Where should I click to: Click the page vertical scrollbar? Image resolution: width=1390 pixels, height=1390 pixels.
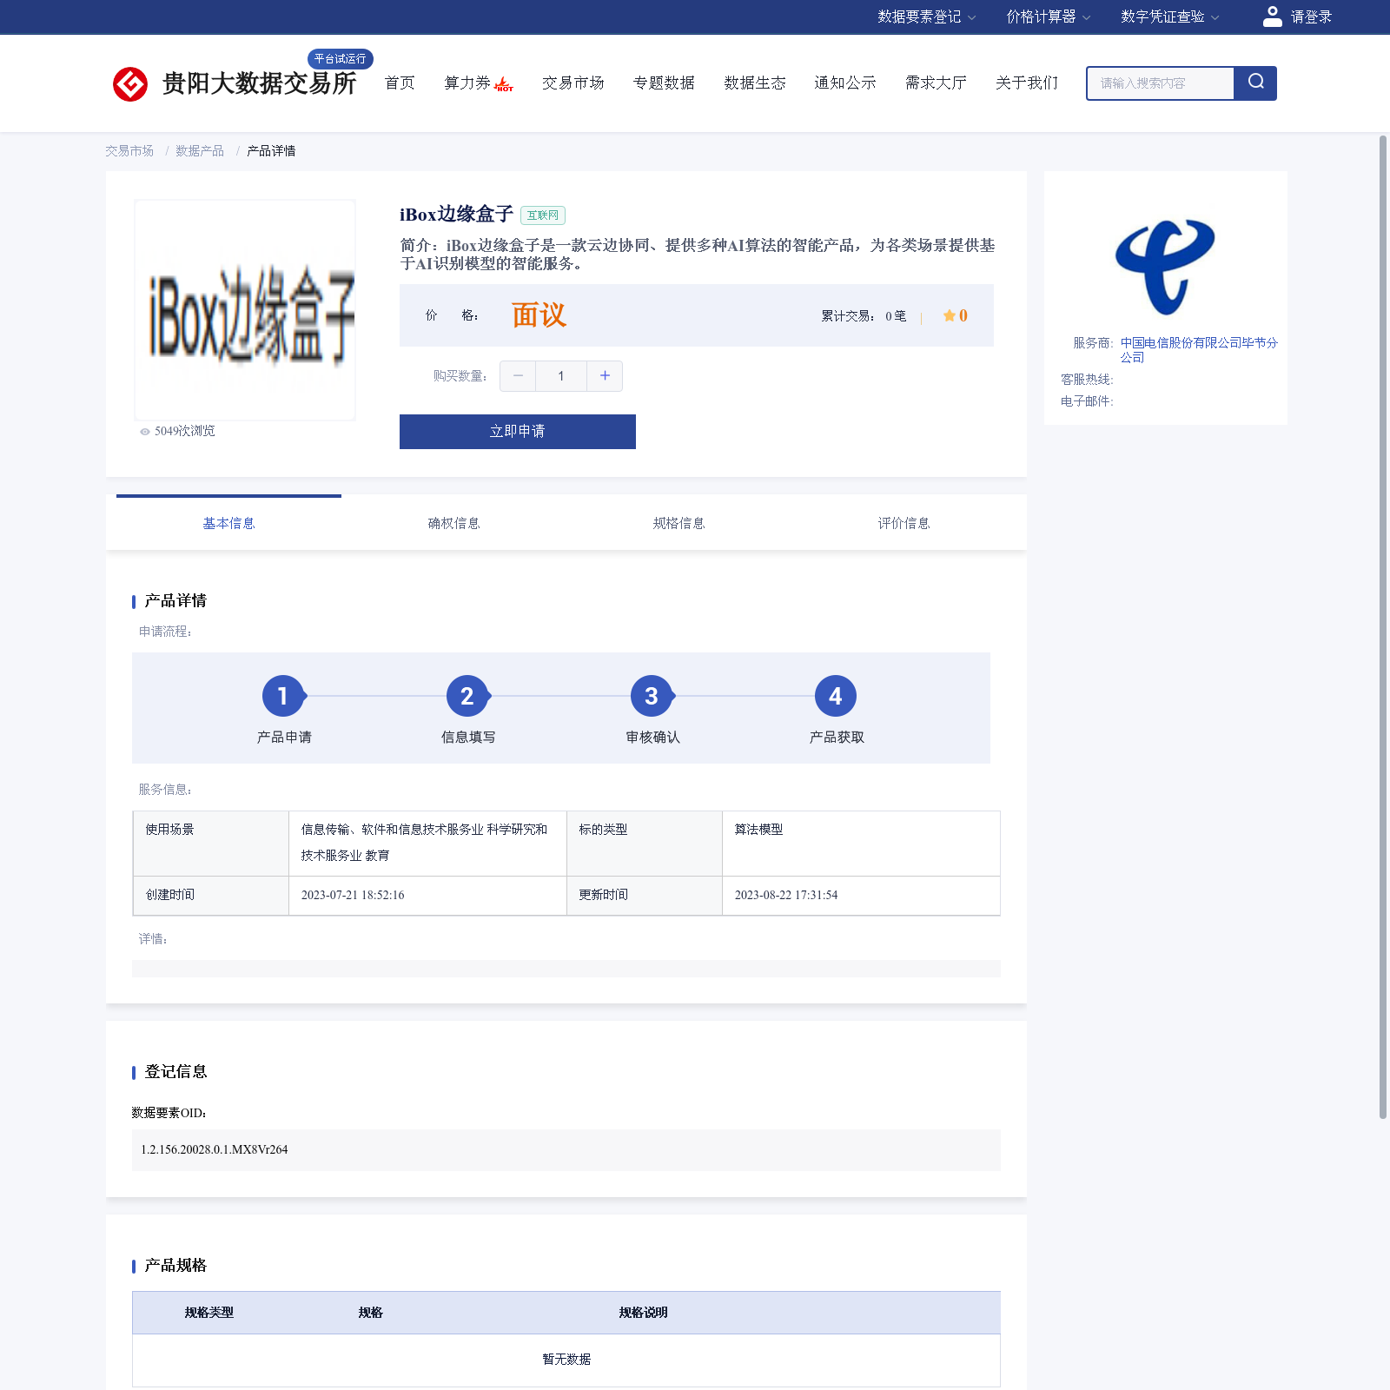(1383, 626)
